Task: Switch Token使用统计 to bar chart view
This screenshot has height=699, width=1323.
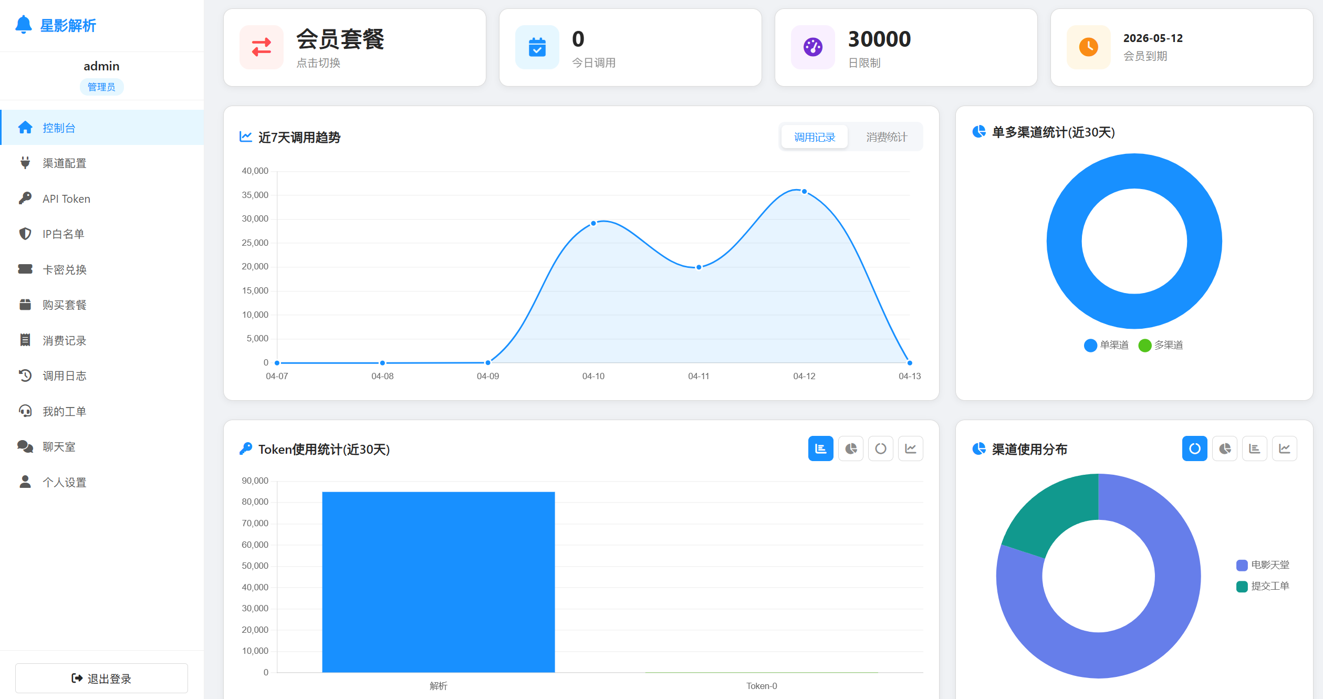Action: (x=821, y=448)
